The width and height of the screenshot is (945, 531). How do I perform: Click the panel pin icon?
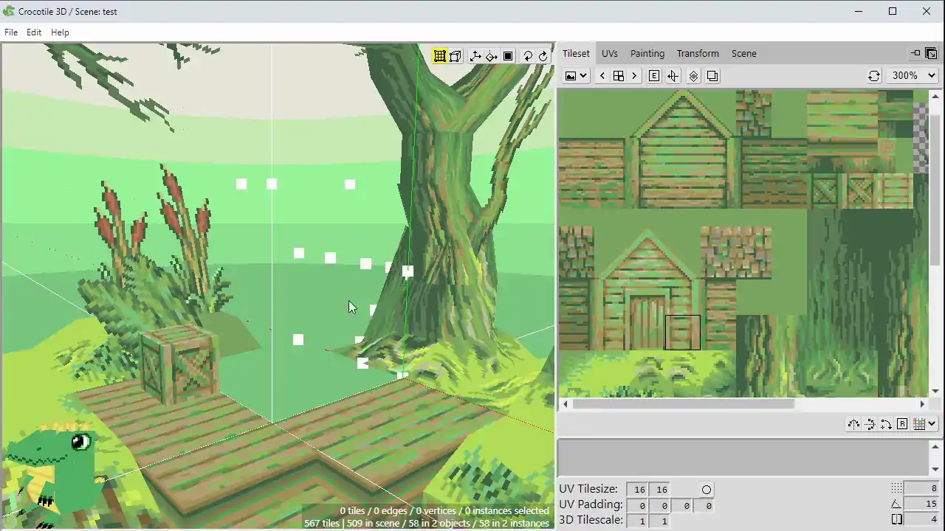(x=915, y=53)
